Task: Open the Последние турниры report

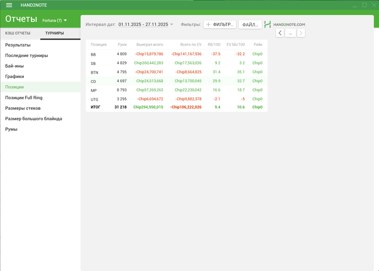Action: (26, 55)
